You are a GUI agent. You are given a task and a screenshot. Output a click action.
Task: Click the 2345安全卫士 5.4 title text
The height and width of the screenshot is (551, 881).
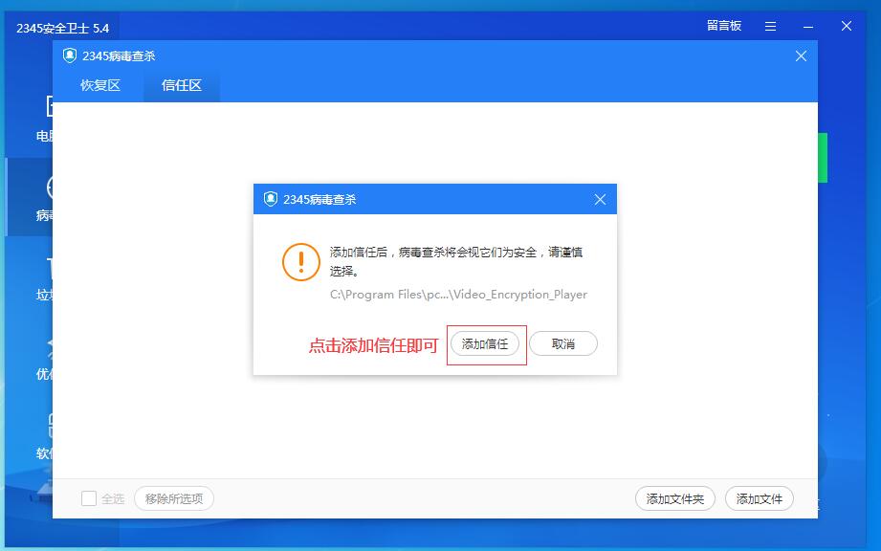tap(62, 28)
